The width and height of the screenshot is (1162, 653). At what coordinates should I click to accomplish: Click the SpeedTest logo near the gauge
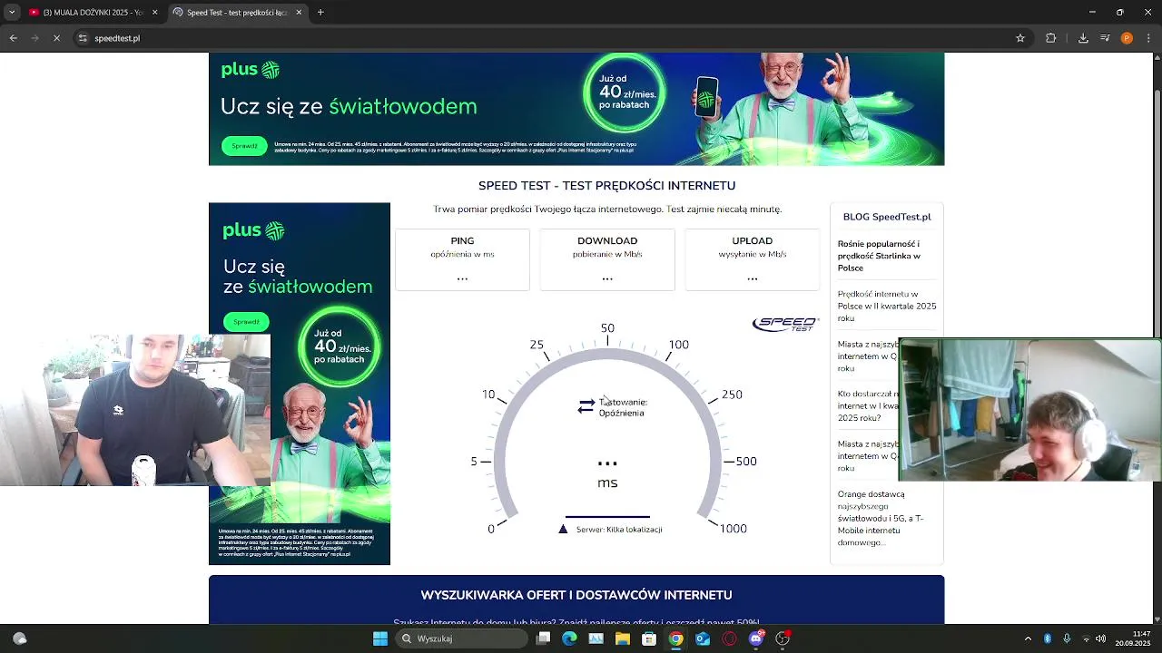click(x=785, y=324)
